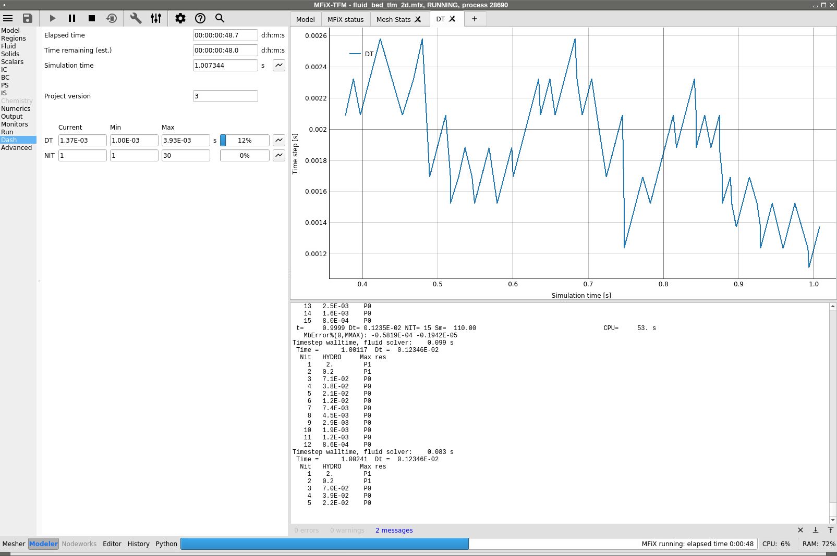Open the help question mark icon

[200, 18]
